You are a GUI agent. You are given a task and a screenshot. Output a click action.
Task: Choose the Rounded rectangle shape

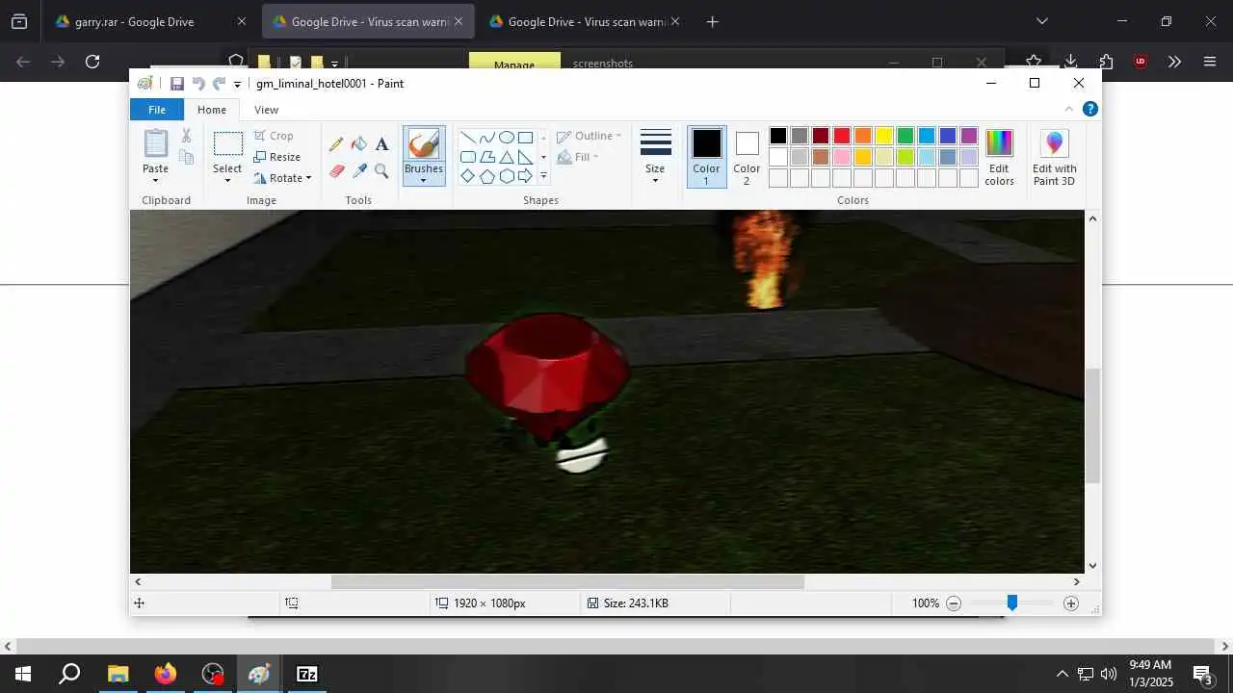(467, 157)
